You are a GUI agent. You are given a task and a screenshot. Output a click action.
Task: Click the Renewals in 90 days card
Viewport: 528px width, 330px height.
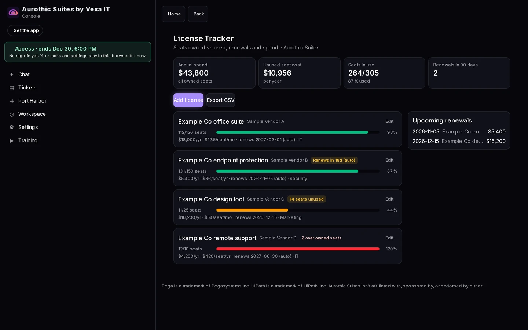[469, 73]
